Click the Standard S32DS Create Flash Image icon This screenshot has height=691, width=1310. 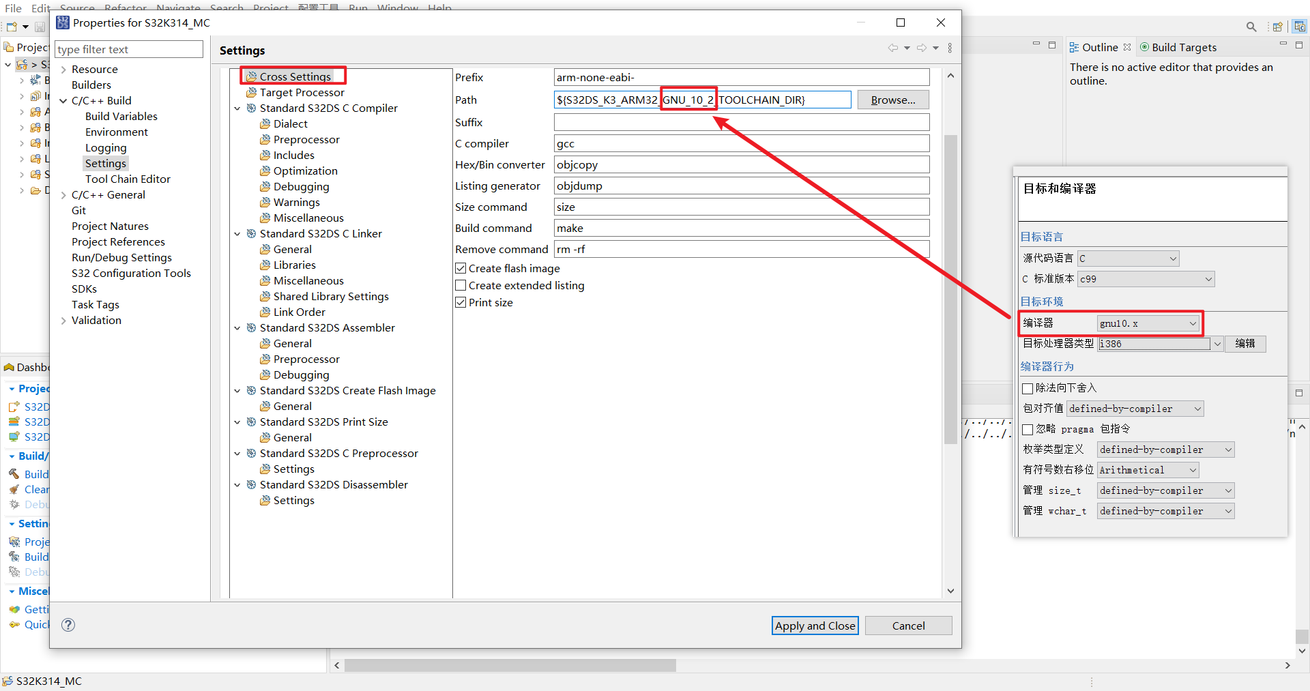coord(252,390)
